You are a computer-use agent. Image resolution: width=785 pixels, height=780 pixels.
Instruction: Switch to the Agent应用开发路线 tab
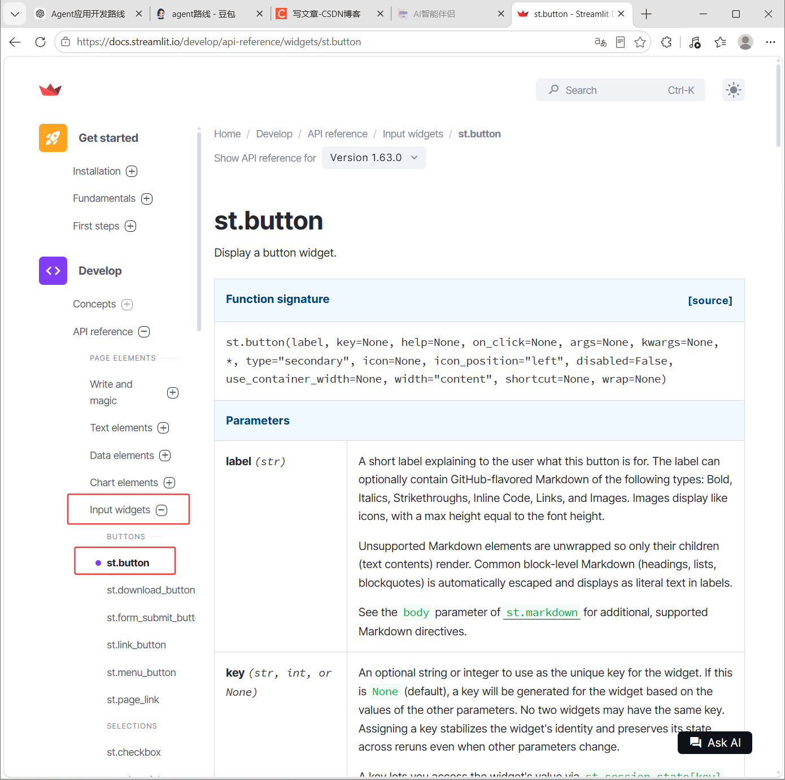[x=88, y=14]
